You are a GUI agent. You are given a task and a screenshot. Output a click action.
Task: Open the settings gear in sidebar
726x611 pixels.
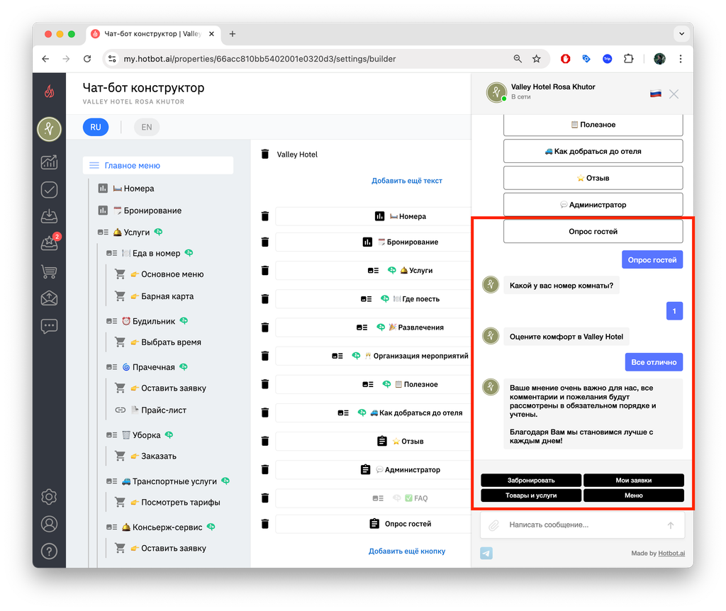click(49, 497)
